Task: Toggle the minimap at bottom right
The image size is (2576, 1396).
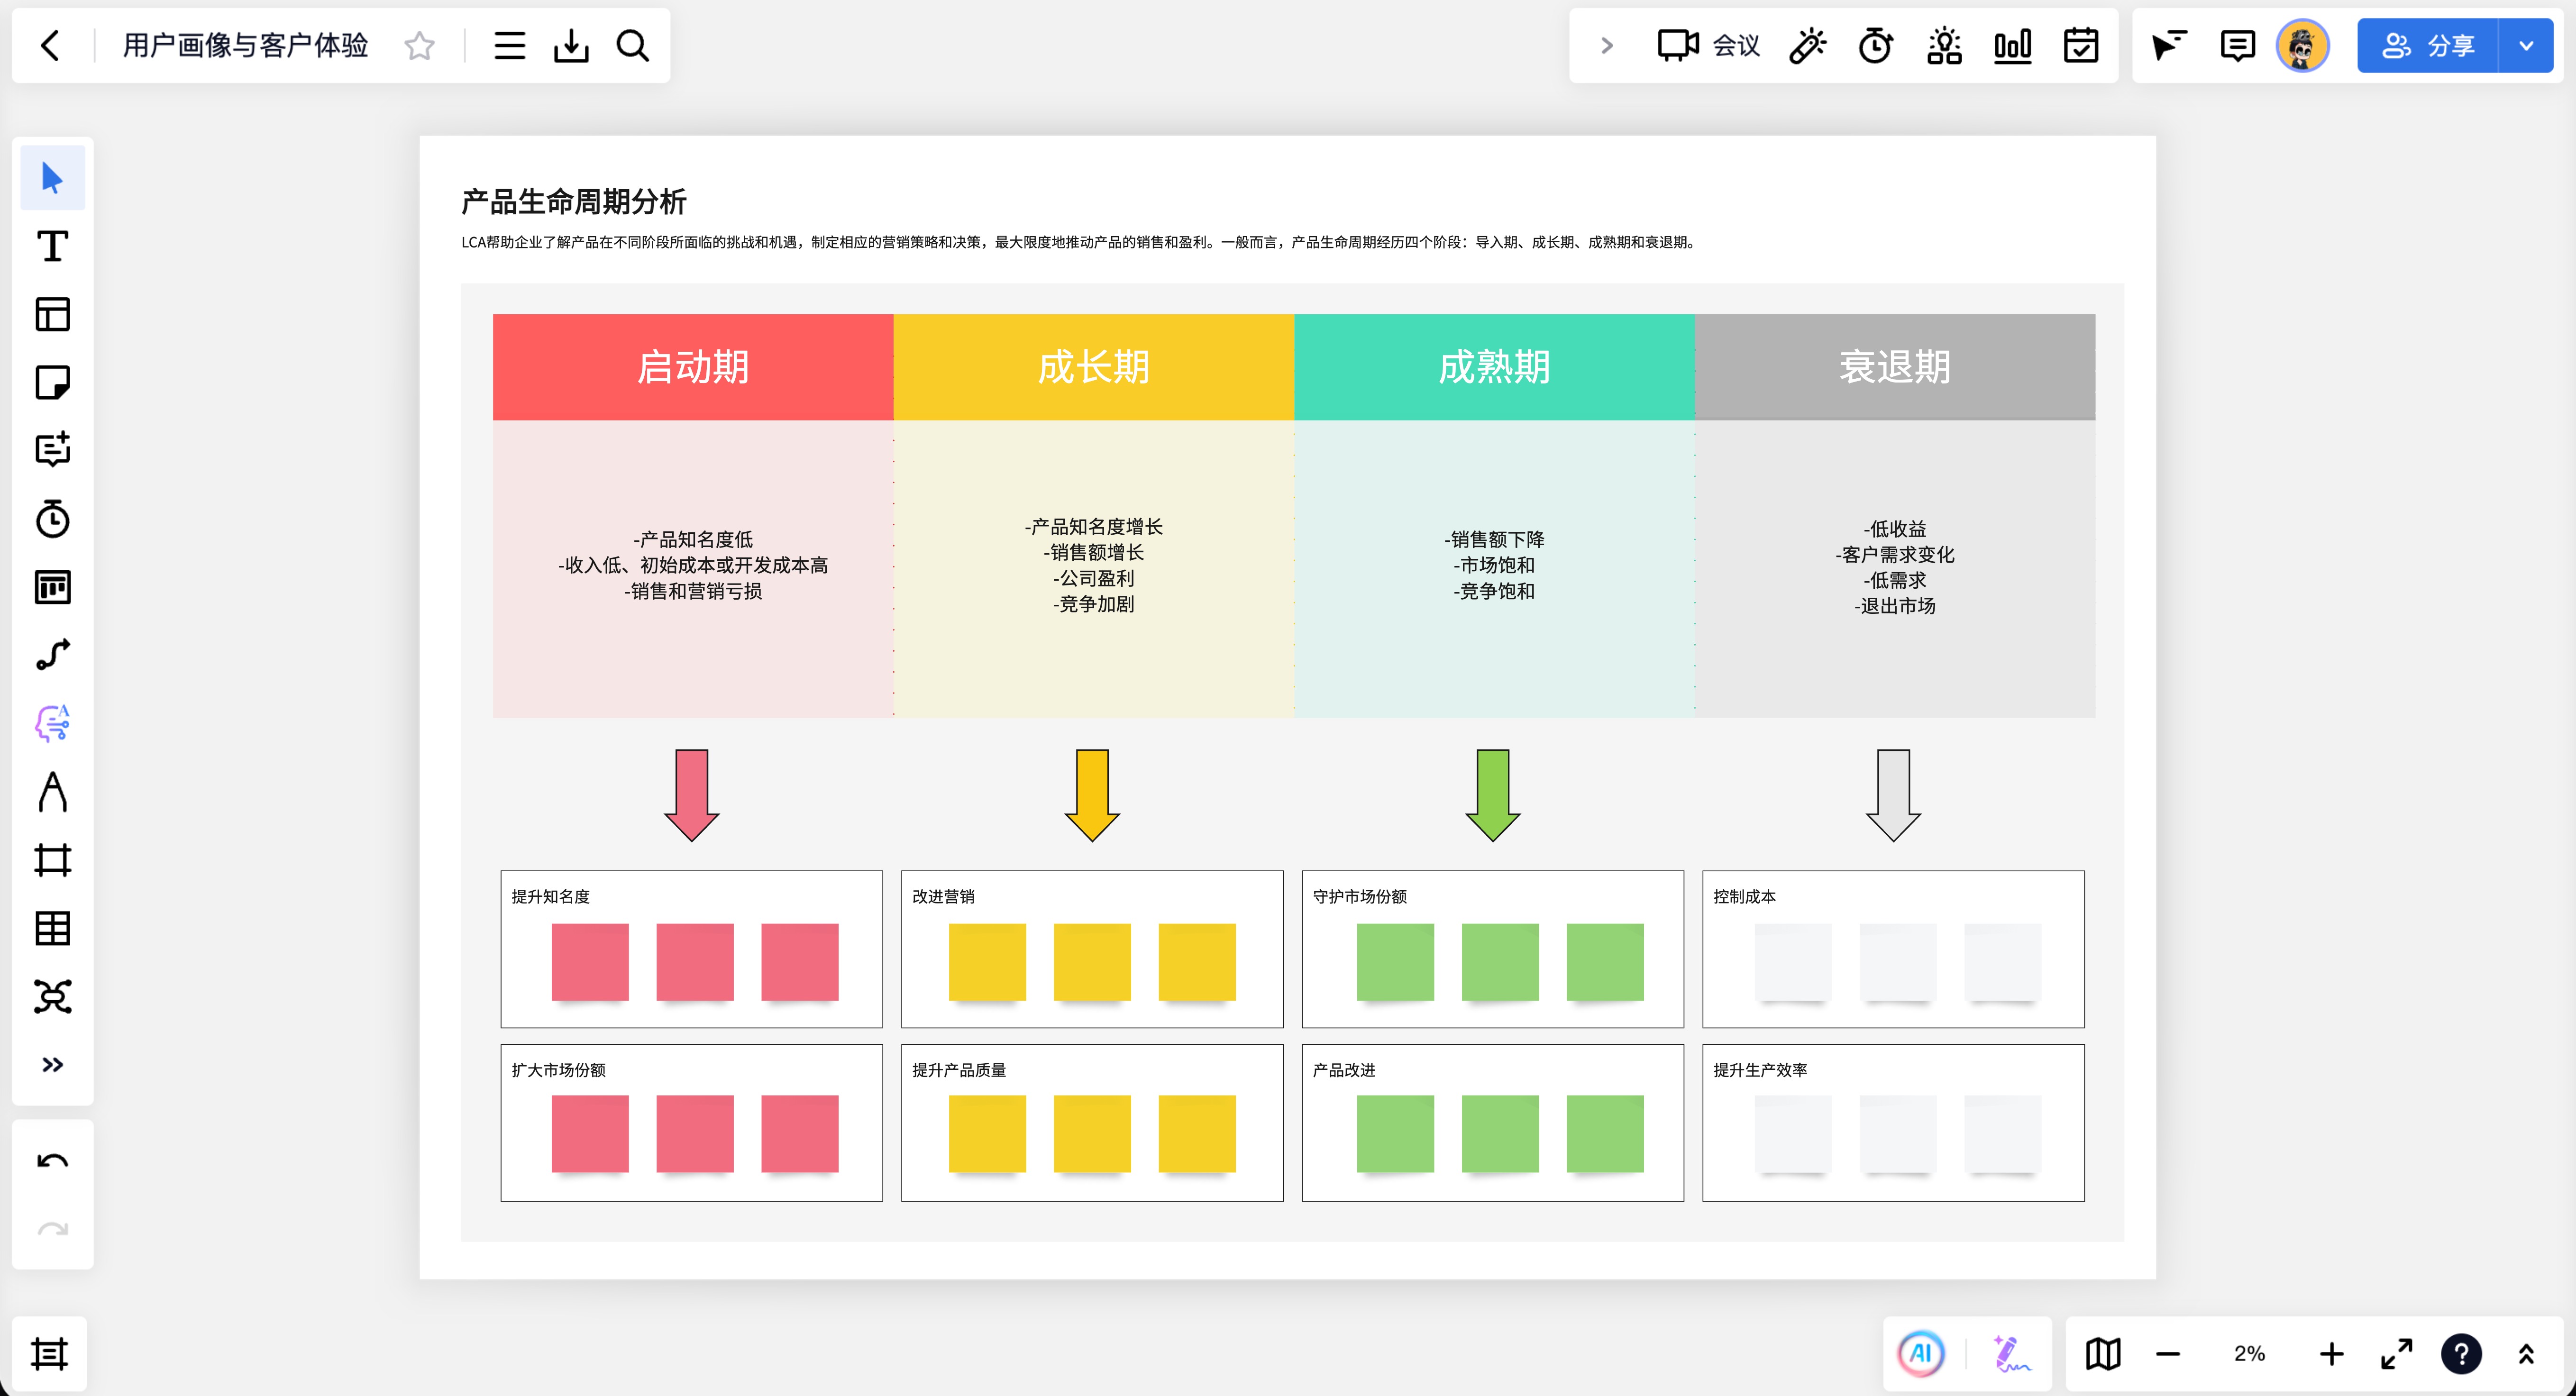Action: coord(2103,1354)
